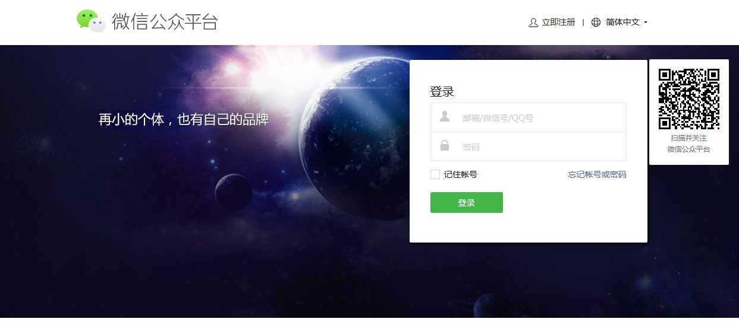Click the QR code image
The height and width of the screenshot is (322, 739).
click(689, 99)
